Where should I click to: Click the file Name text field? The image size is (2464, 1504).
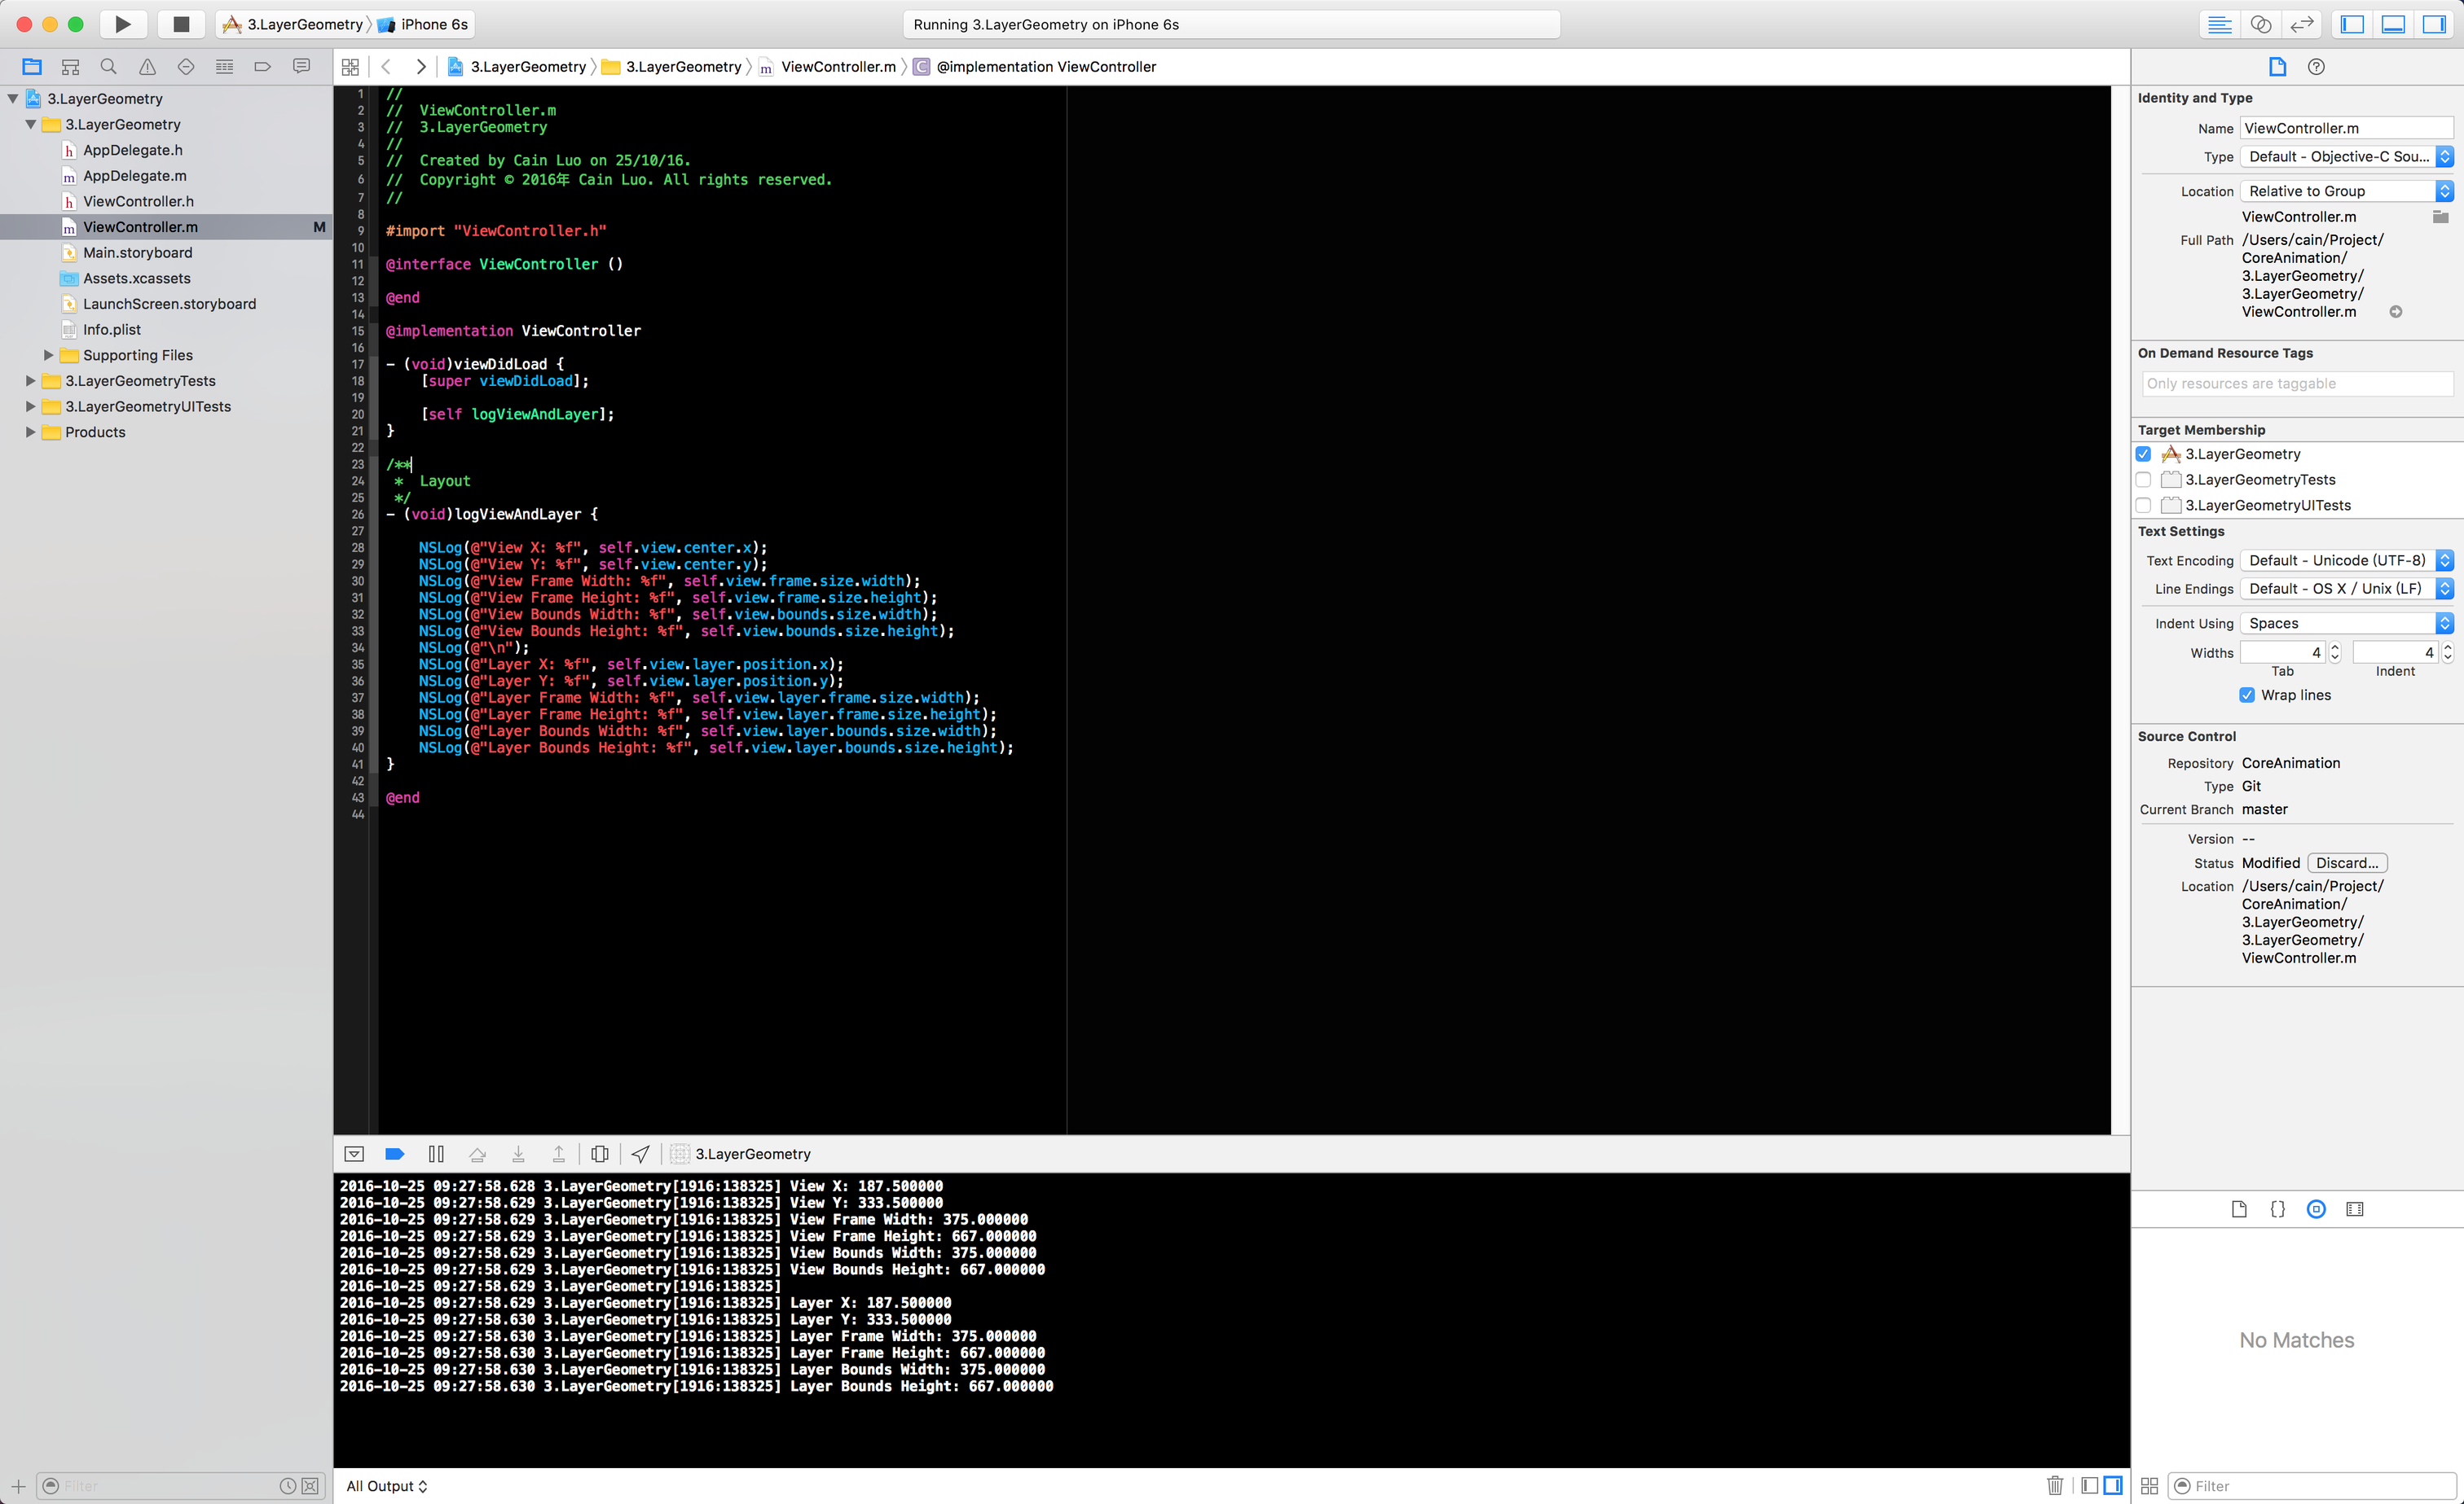2345,128
